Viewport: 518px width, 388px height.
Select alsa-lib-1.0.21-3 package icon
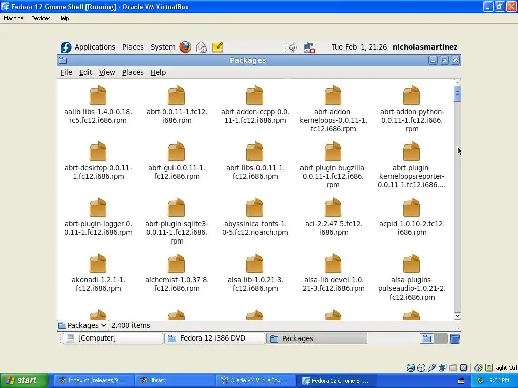tap(255, 263)
